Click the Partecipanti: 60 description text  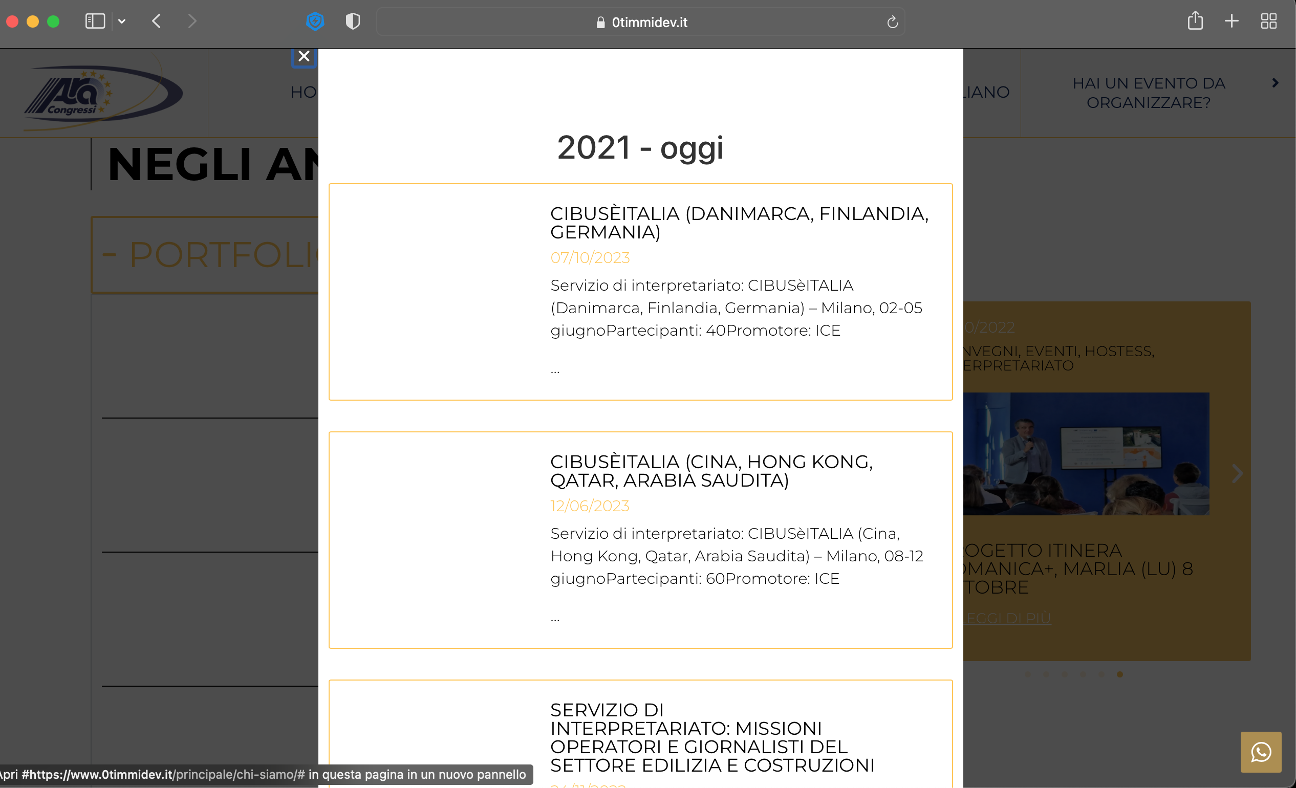(x=737, y=556)
